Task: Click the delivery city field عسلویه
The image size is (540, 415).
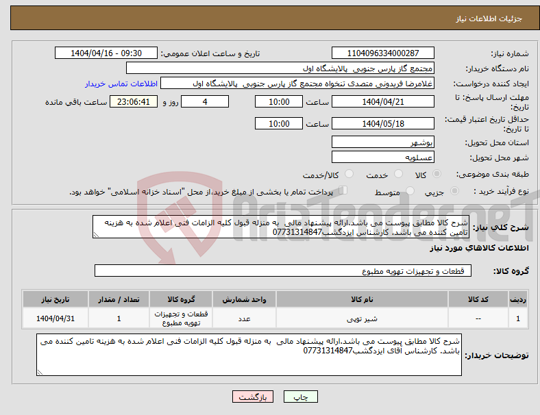Action: click(x=383, y=158)
